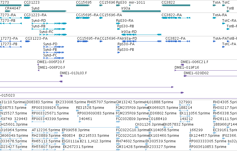Select protein CG15695-PA
This screenshot has width=237, height=151.
pos(88,39)
